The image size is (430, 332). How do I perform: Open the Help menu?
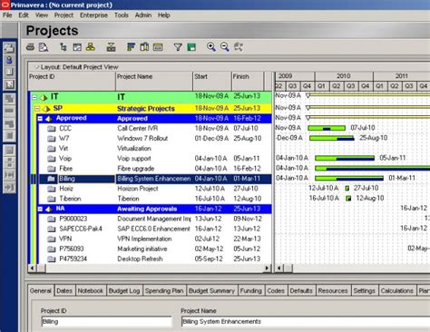[x=163, y=15]
